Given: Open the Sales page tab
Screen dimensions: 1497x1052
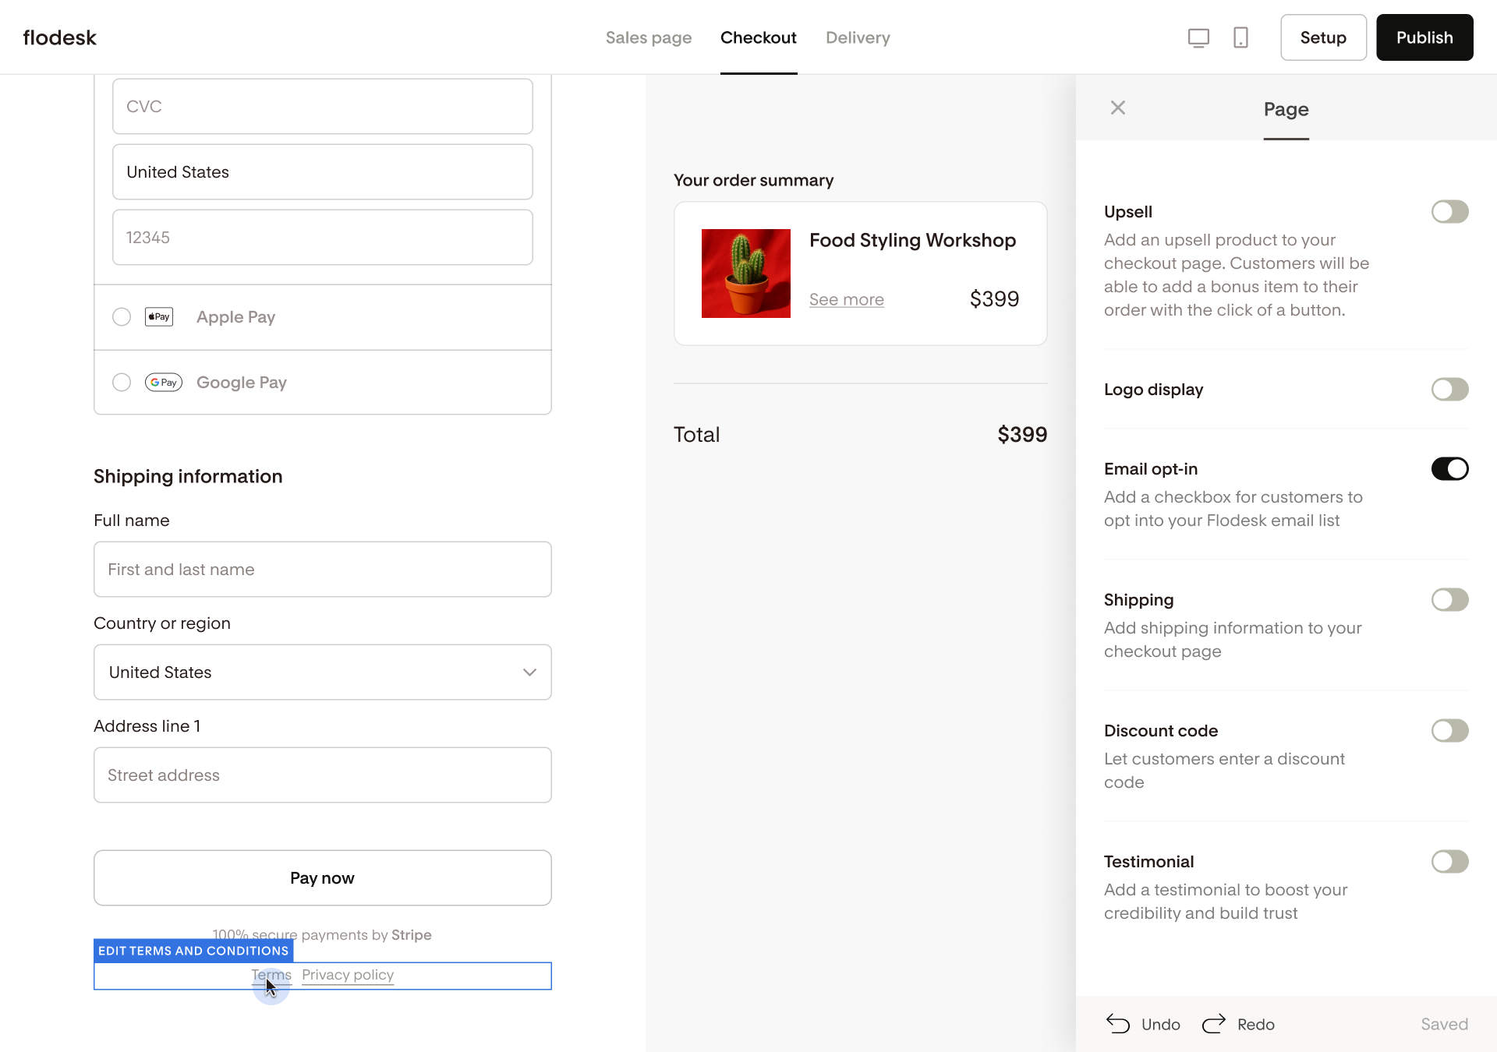Looking at the screenshot, I should [x=649, y=37].
